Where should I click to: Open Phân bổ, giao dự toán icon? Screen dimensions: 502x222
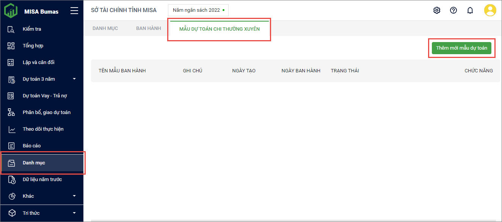coord(11,113)
